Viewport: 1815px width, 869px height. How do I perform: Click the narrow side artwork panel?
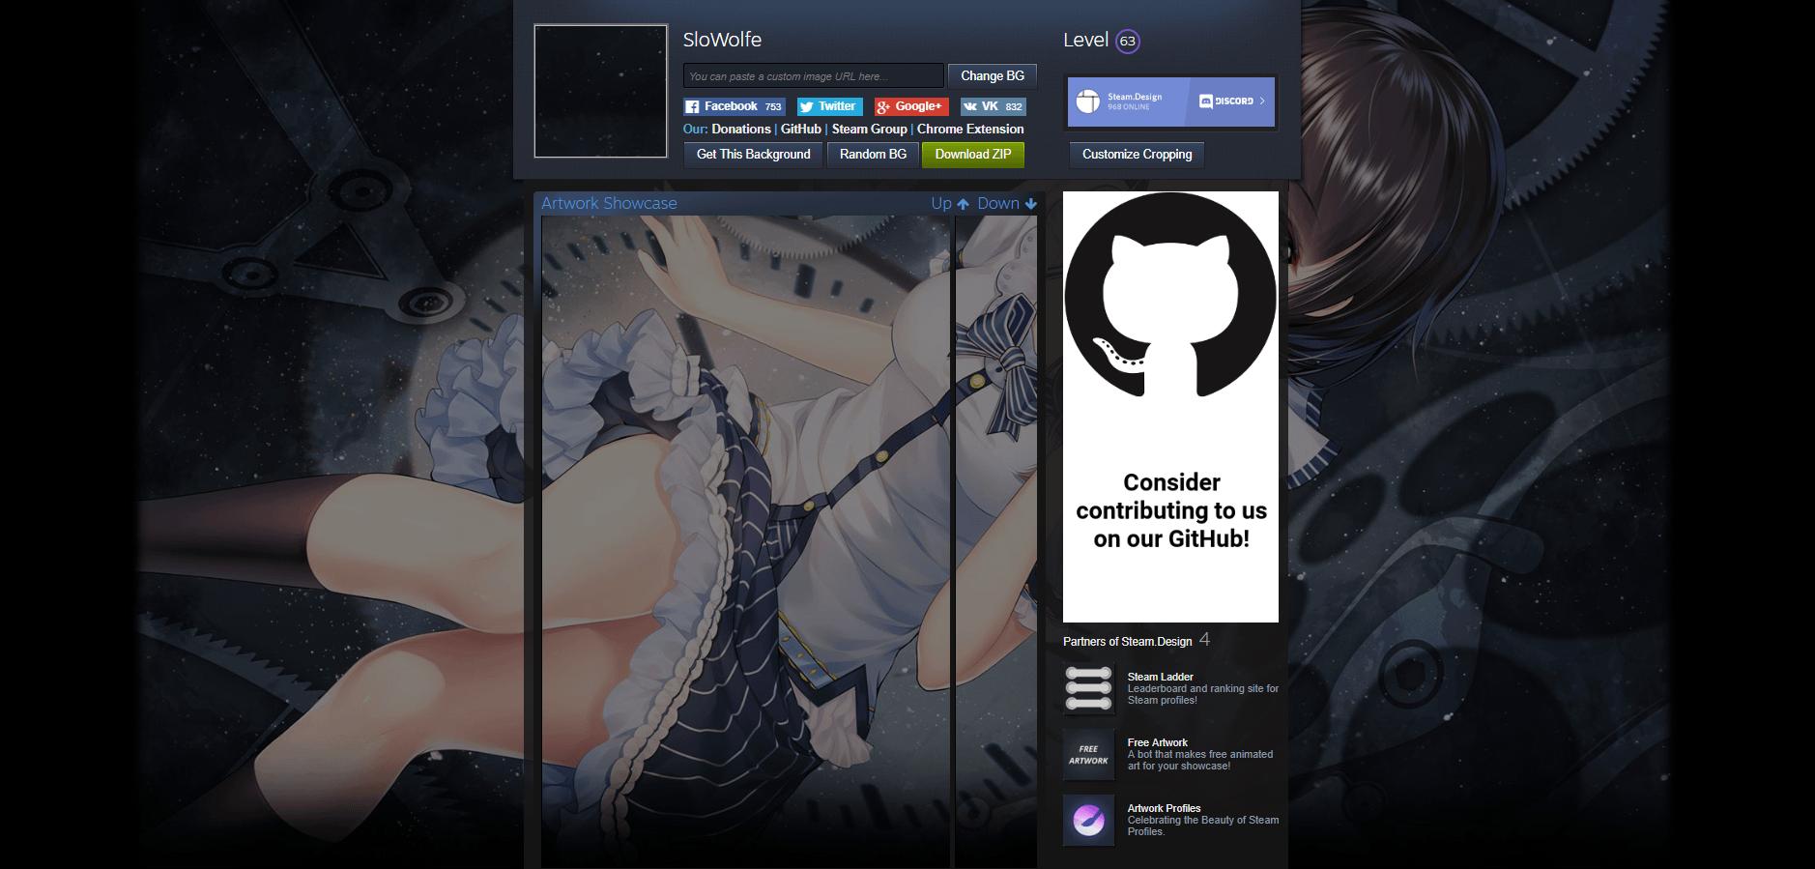pos(996,541)
